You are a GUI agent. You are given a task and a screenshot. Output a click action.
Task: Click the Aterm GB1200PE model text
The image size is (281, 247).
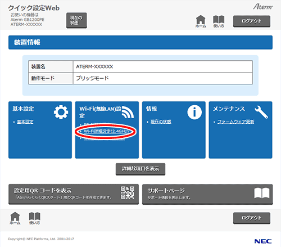click(x=28, y=20)
